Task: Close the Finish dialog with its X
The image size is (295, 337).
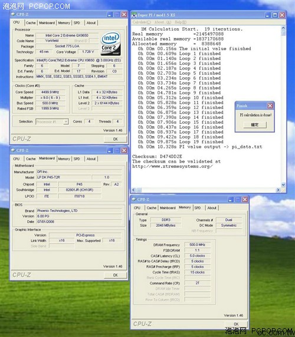Action: point(270,105)
